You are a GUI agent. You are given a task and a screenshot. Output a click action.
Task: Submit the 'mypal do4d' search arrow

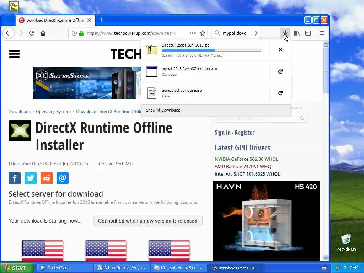[255, 33]
